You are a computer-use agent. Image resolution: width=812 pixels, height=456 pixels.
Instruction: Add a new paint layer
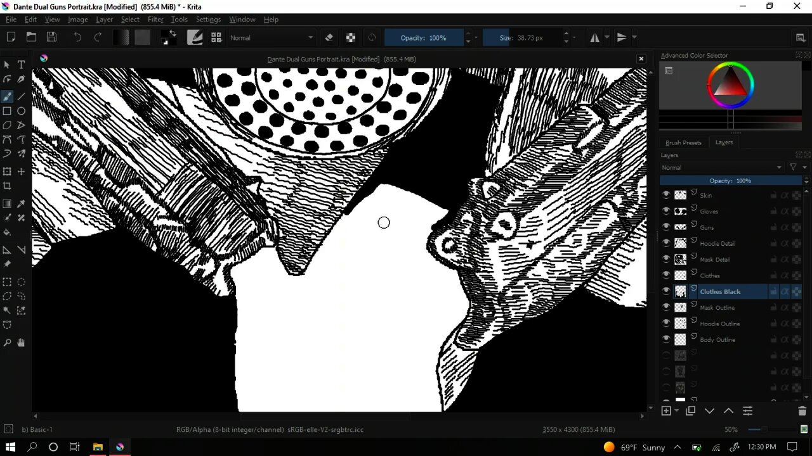tap(666, 411)
